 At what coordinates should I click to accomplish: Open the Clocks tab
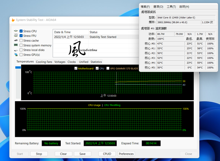coord(72,62)
